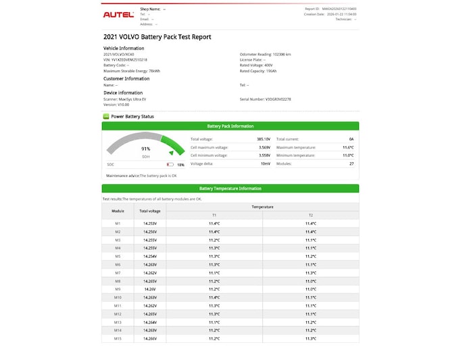Click the SOC battery level icon
The image size is (463, 347).
click(x=170, y=164)
